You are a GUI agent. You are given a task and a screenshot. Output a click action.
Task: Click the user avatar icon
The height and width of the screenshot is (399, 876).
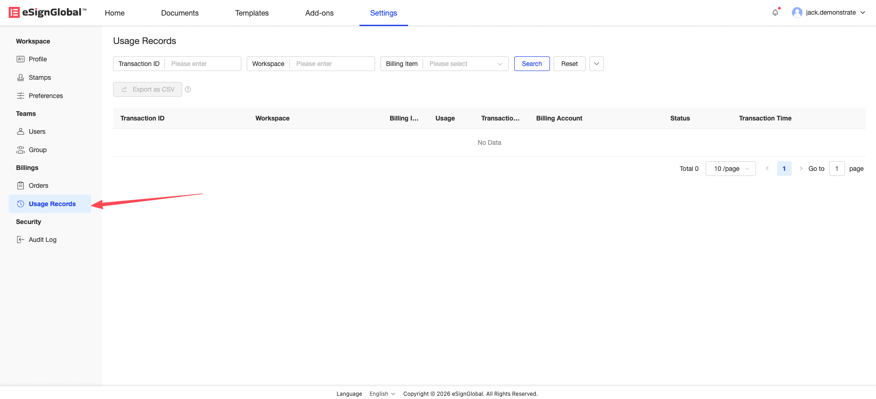coord(797,12)
